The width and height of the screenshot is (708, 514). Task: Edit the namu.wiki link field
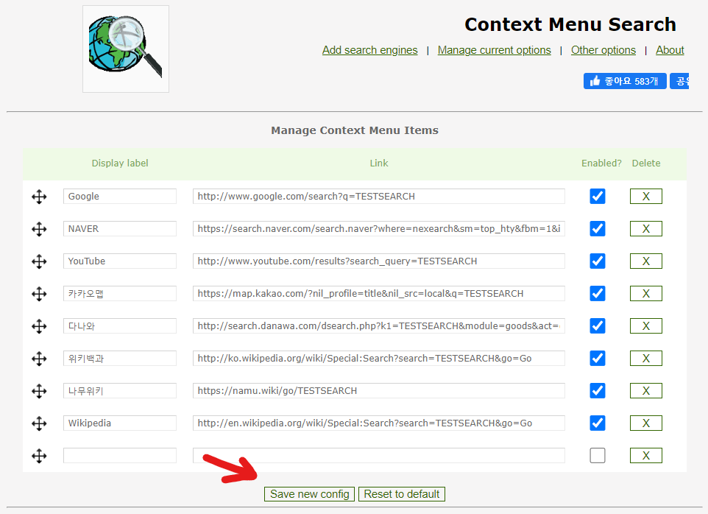click(379, 391)
